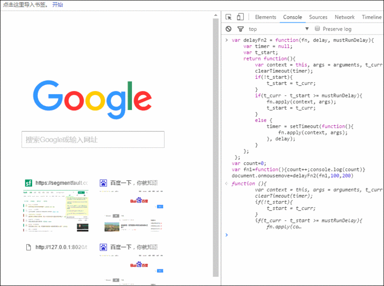
Task: Click the 'clearTimeout(timer);' input code line
Action: click(x=284, y=71)
